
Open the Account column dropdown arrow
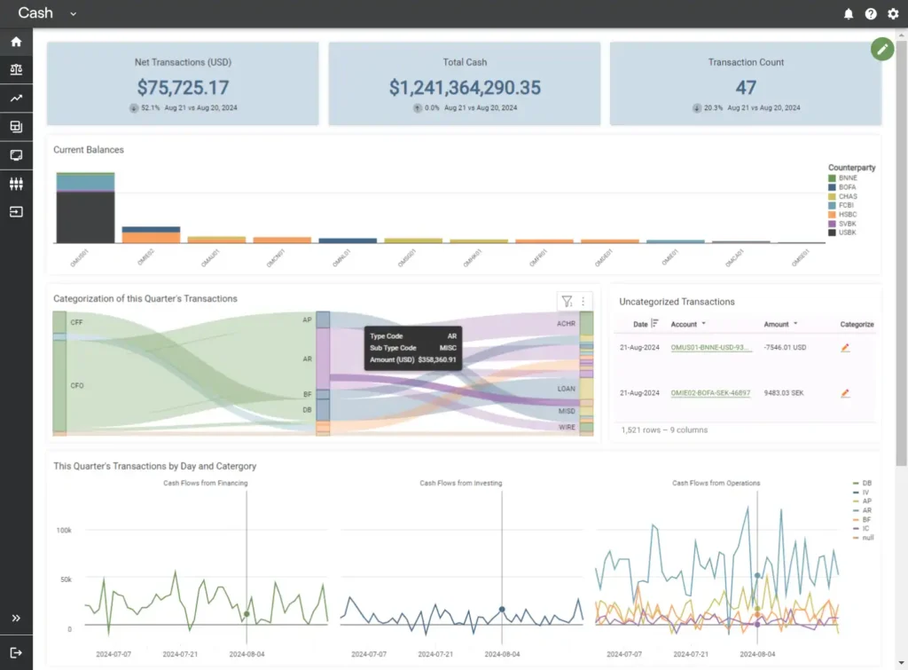point(703,323)
